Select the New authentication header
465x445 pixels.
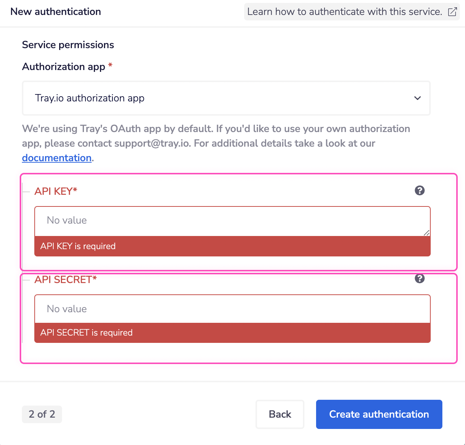[55, 11]
